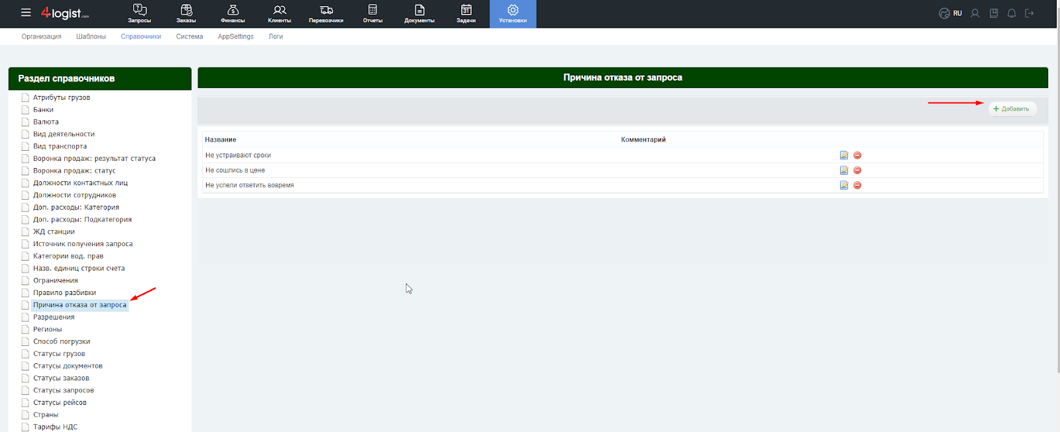
Task: Select Валюта in the tree
Action: coord(46,122)
